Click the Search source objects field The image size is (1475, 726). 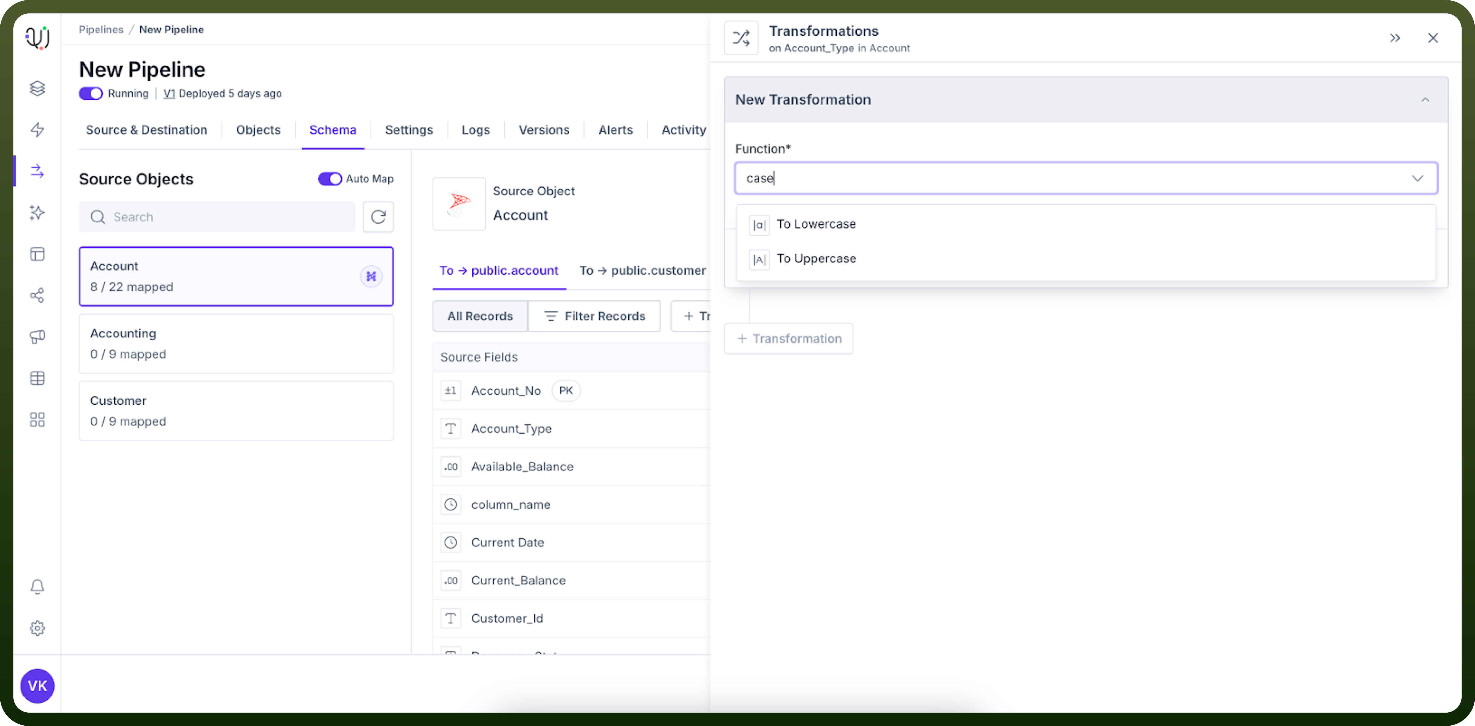pyautogui.click(x=217, y=217)
